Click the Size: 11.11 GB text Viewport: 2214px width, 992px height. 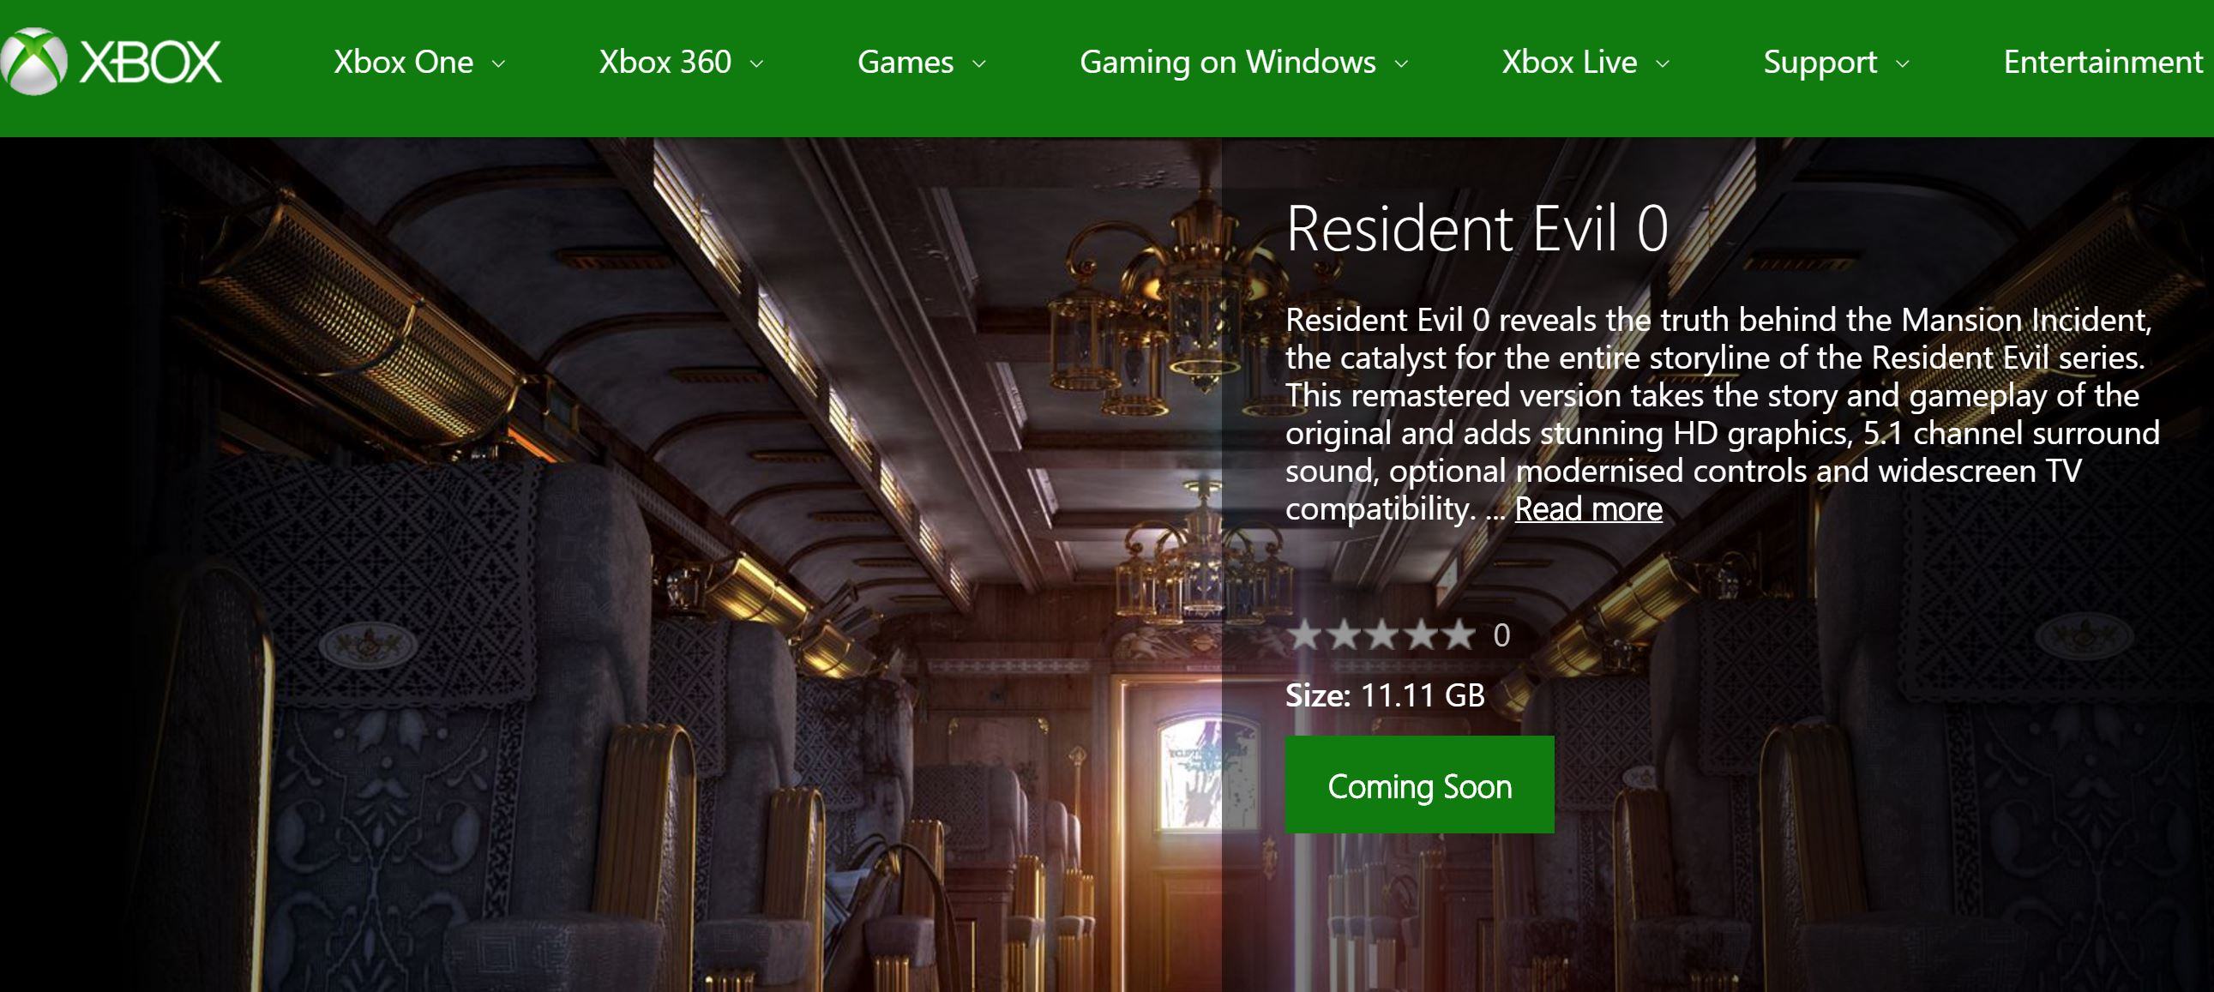pyautogui.click(x=1386, y=695)
